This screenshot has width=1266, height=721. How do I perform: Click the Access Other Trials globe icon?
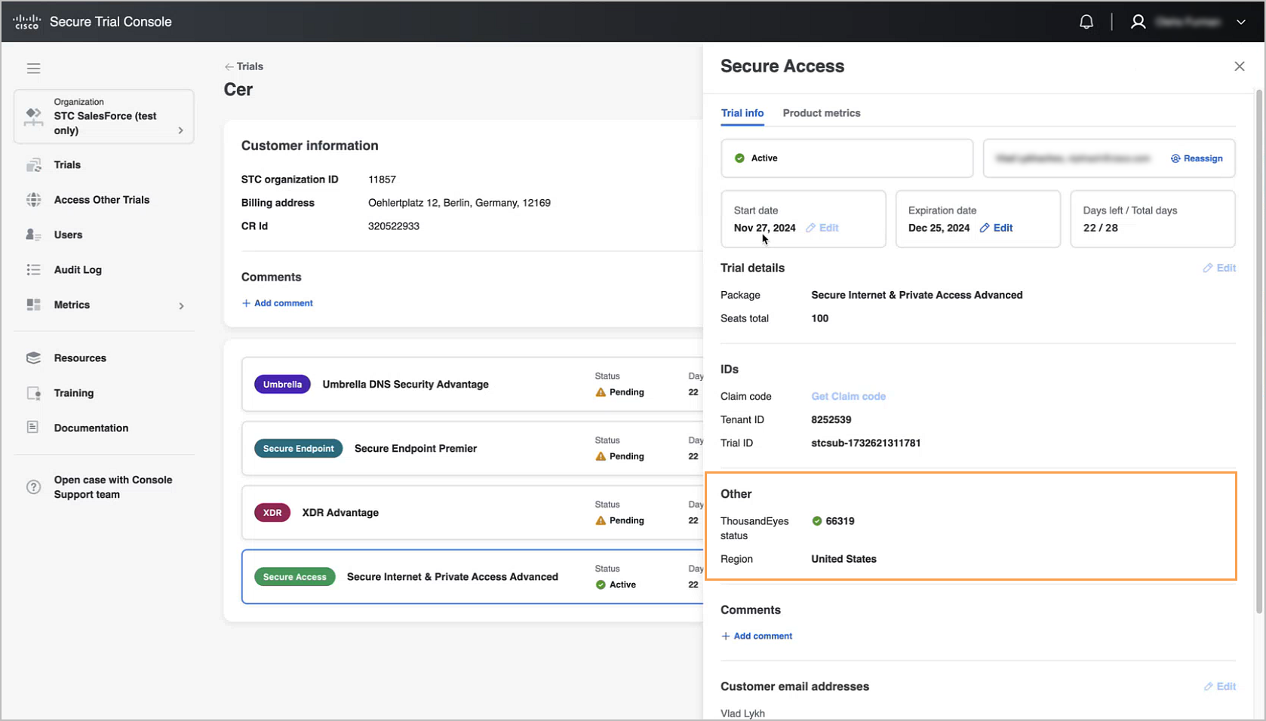[33, 200]
